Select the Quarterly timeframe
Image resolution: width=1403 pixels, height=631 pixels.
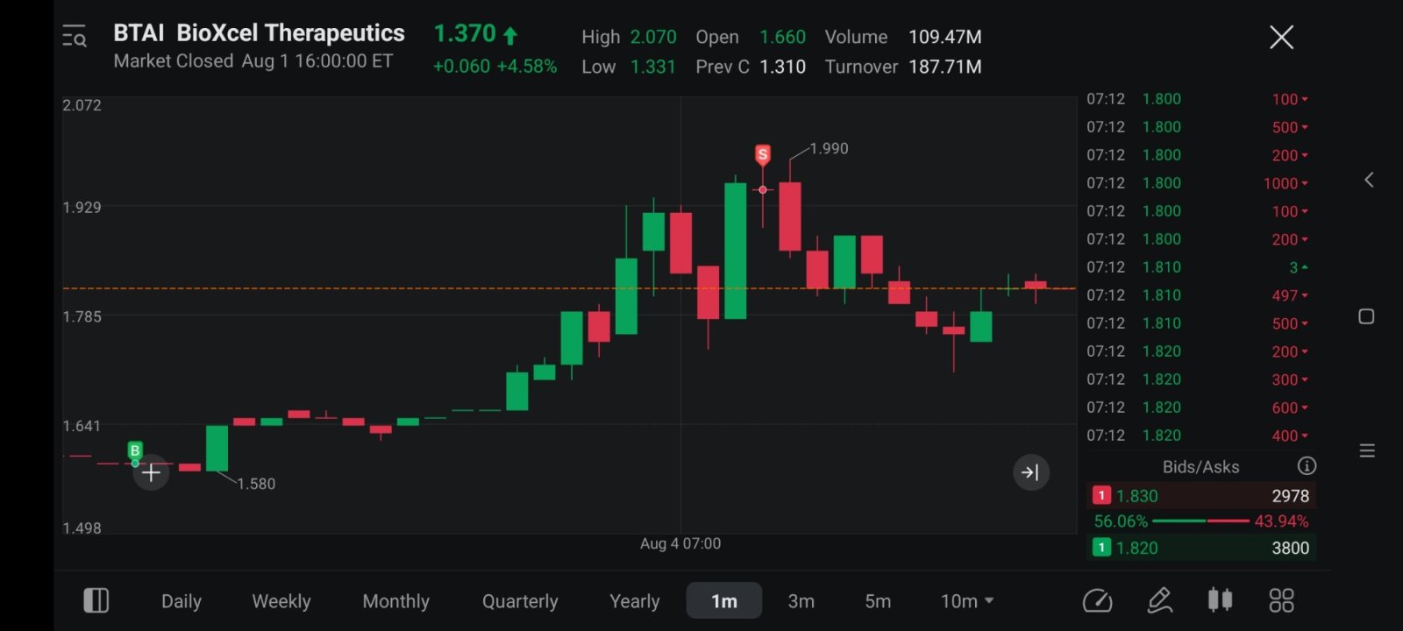click(x=520, y=601)
